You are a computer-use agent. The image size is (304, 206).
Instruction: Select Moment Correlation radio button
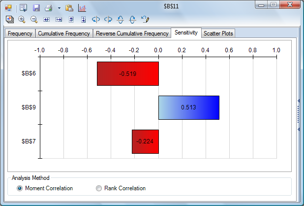[x=20, y=188]
